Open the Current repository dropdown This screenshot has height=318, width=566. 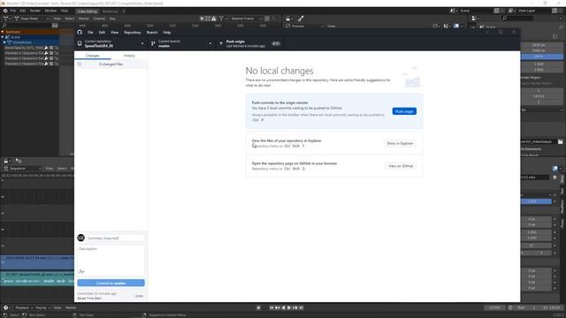point(111,43)
